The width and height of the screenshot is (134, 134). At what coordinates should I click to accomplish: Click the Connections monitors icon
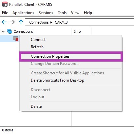point(10,31)
